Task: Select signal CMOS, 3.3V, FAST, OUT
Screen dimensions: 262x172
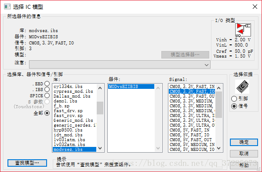Action: tap(192, 96)
